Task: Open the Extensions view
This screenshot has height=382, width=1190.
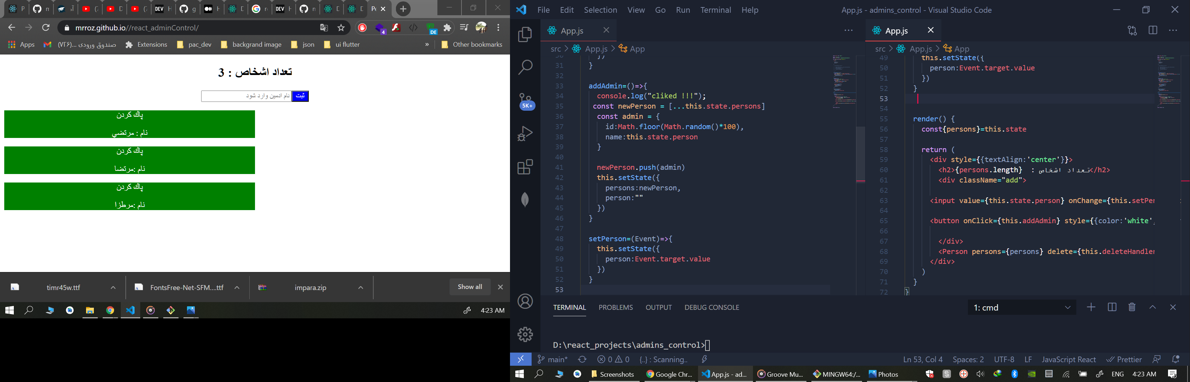Action: pyautogui.click(x=525, y=167)
